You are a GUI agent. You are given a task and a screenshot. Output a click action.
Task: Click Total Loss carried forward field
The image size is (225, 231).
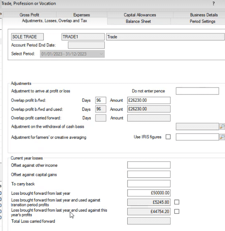(x=149, y=221)
